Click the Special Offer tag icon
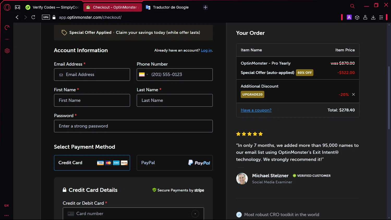The height and width of the screenshot is (220, 391). tap(64, 33)
